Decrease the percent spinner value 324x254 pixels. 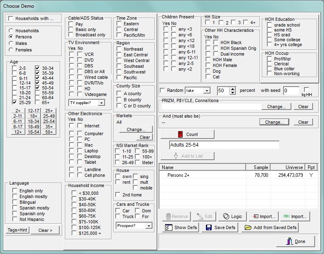coord(232,93)
